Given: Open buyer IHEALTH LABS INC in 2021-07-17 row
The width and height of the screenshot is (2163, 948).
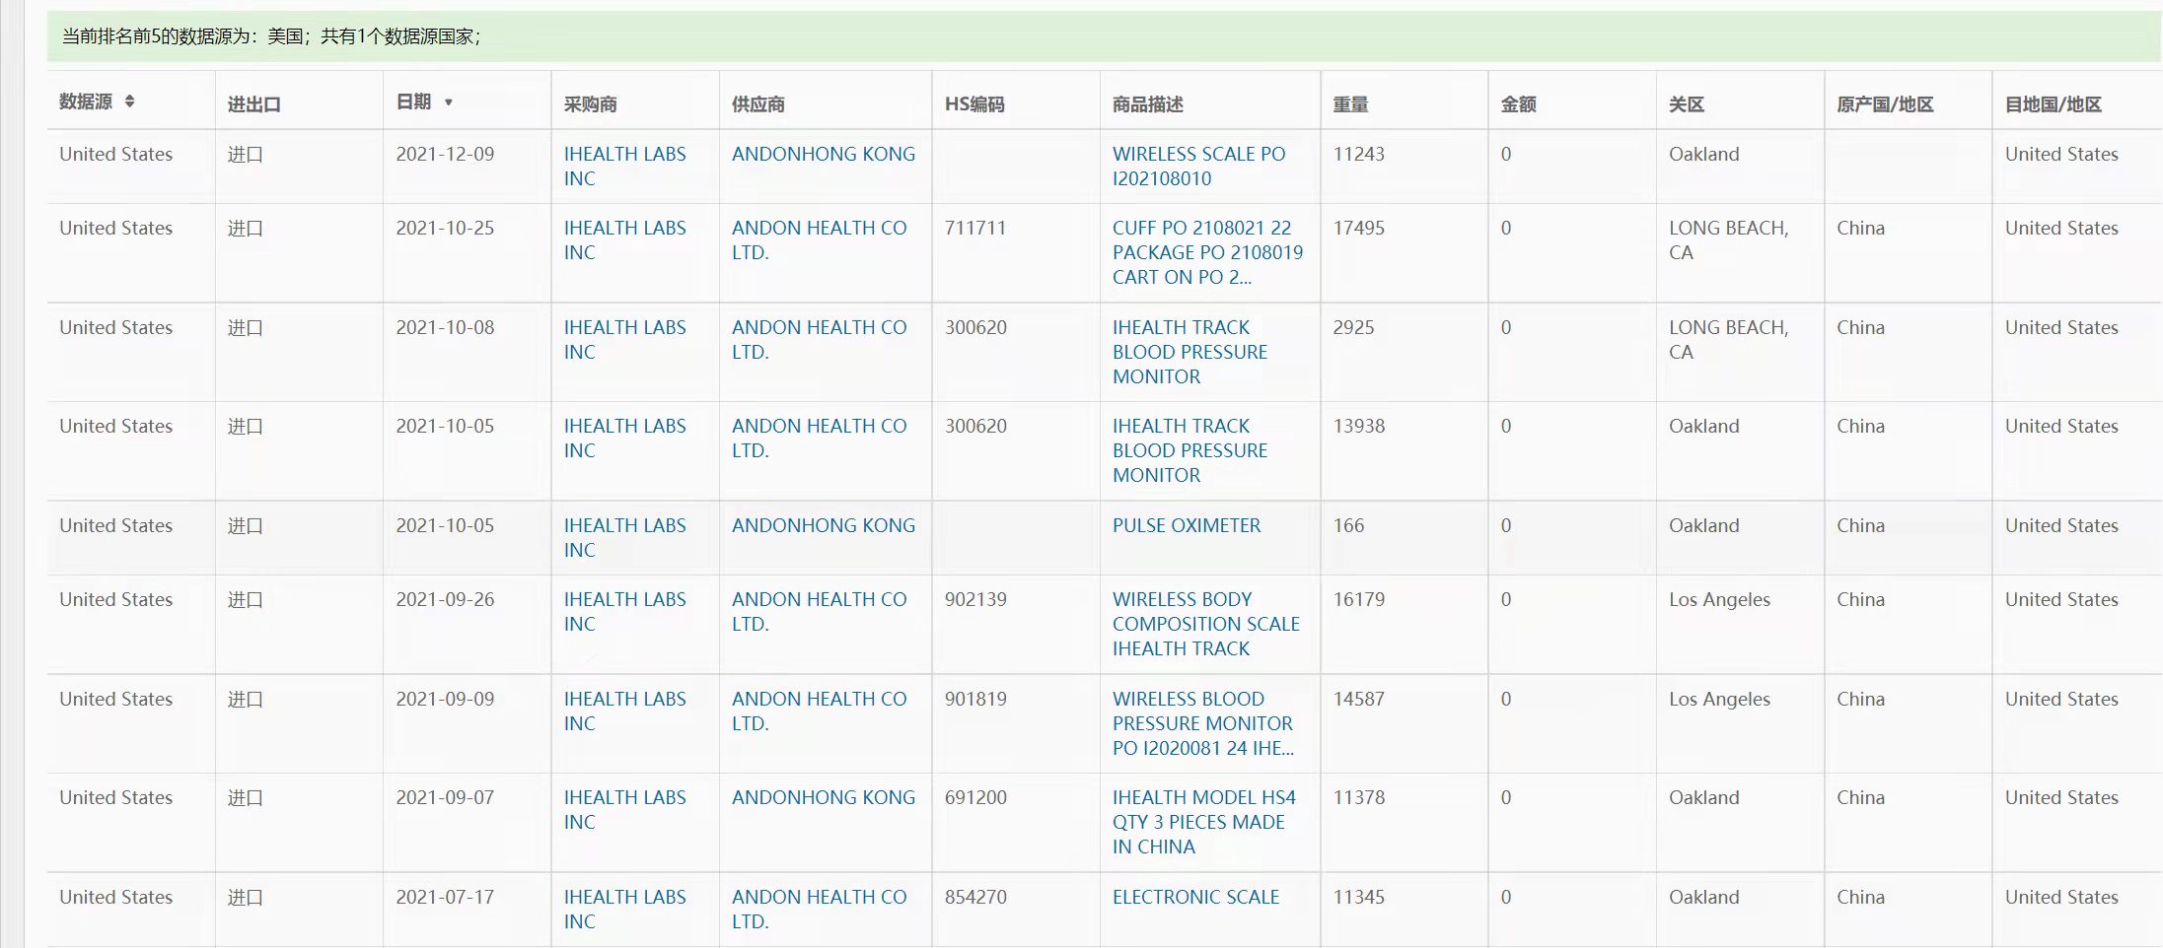Looking at the screenshot, I should (624, 910).
